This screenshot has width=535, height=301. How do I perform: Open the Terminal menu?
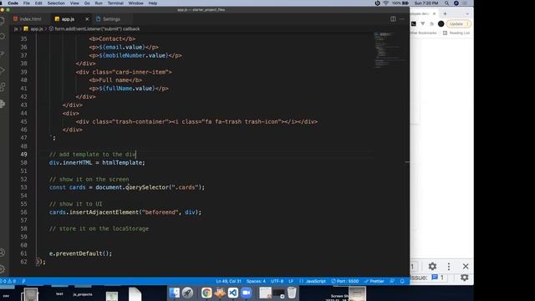point(115,3)
